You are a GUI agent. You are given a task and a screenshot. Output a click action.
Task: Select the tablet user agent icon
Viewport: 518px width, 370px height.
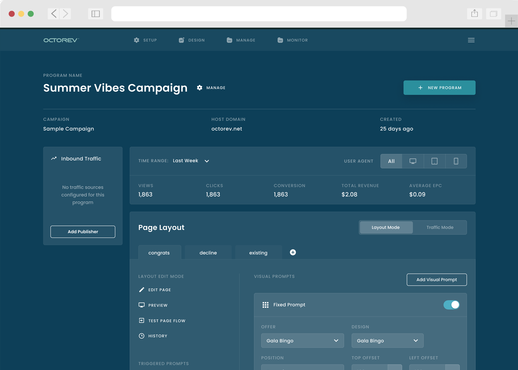coord(434,161)
